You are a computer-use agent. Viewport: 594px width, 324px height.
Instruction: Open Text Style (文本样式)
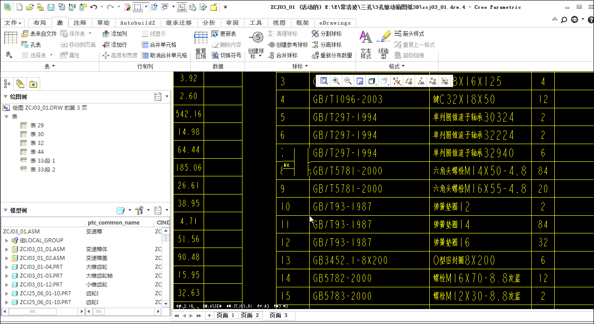[x=366, y=45]
